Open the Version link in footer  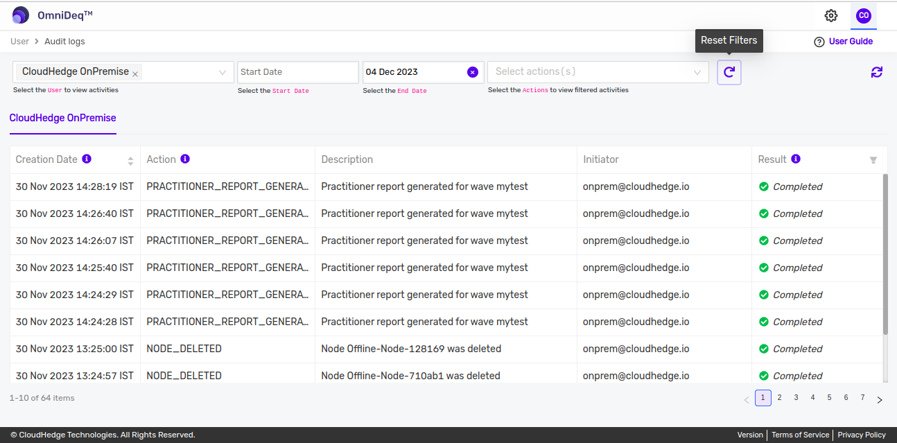pyautogui.click(x=750, y=435)
